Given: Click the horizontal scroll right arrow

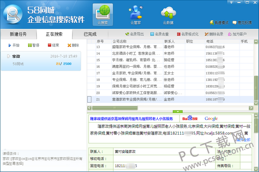Looking at the screenshot, I should 251,108.
